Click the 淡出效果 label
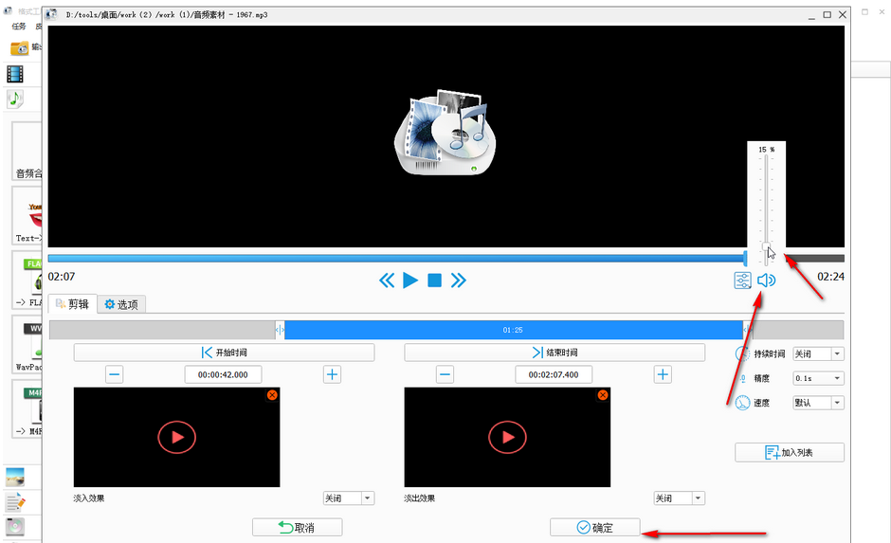The image size is (891, 543). (x=420, y=498)
